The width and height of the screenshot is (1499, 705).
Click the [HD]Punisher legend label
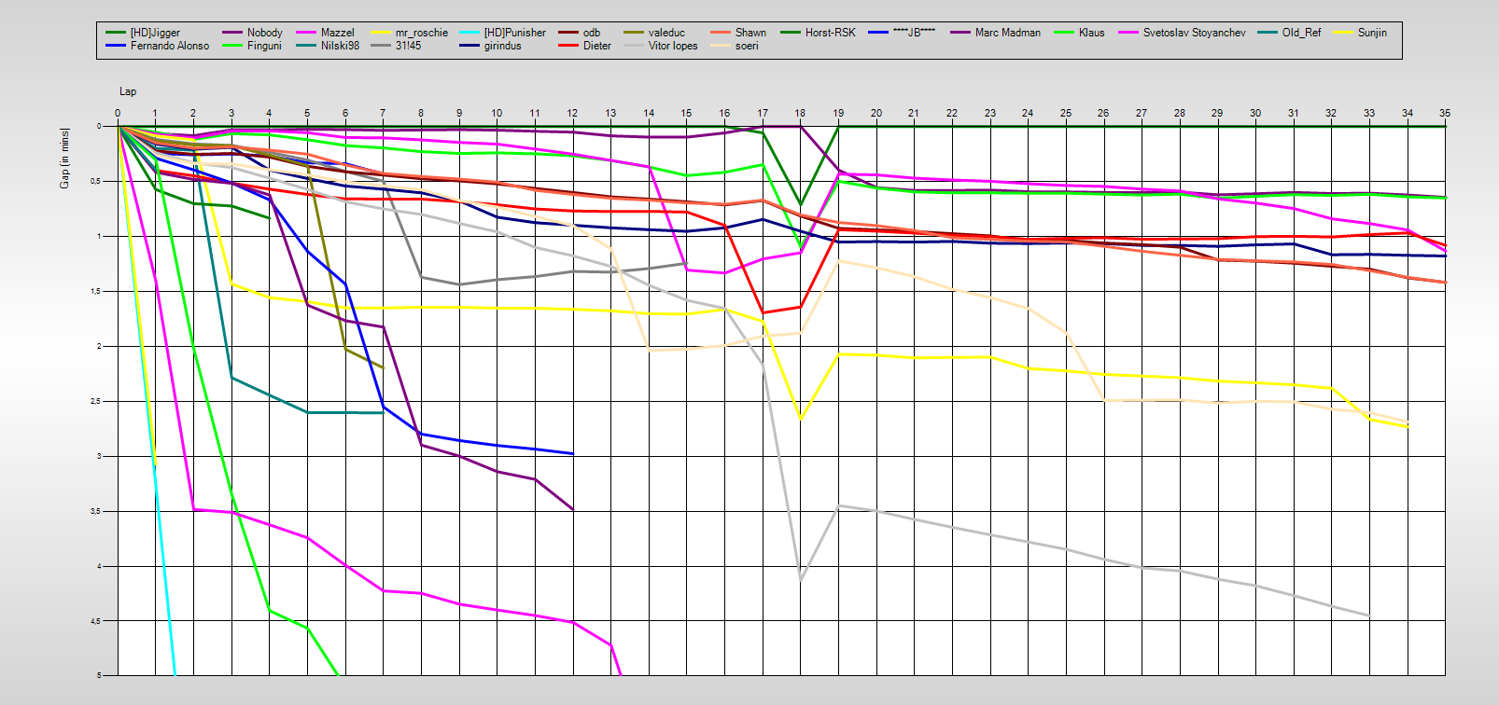click(x=514, y=33)
